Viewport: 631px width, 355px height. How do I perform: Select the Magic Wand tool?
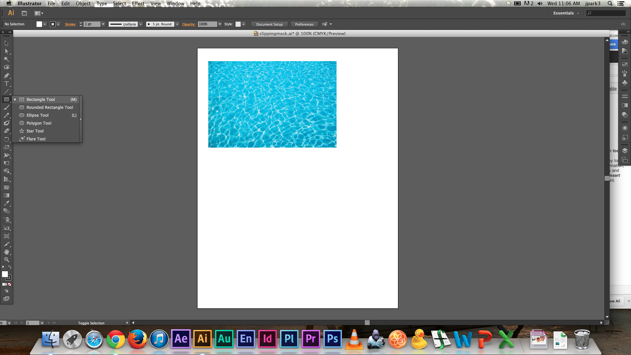[x=6, y=59]
